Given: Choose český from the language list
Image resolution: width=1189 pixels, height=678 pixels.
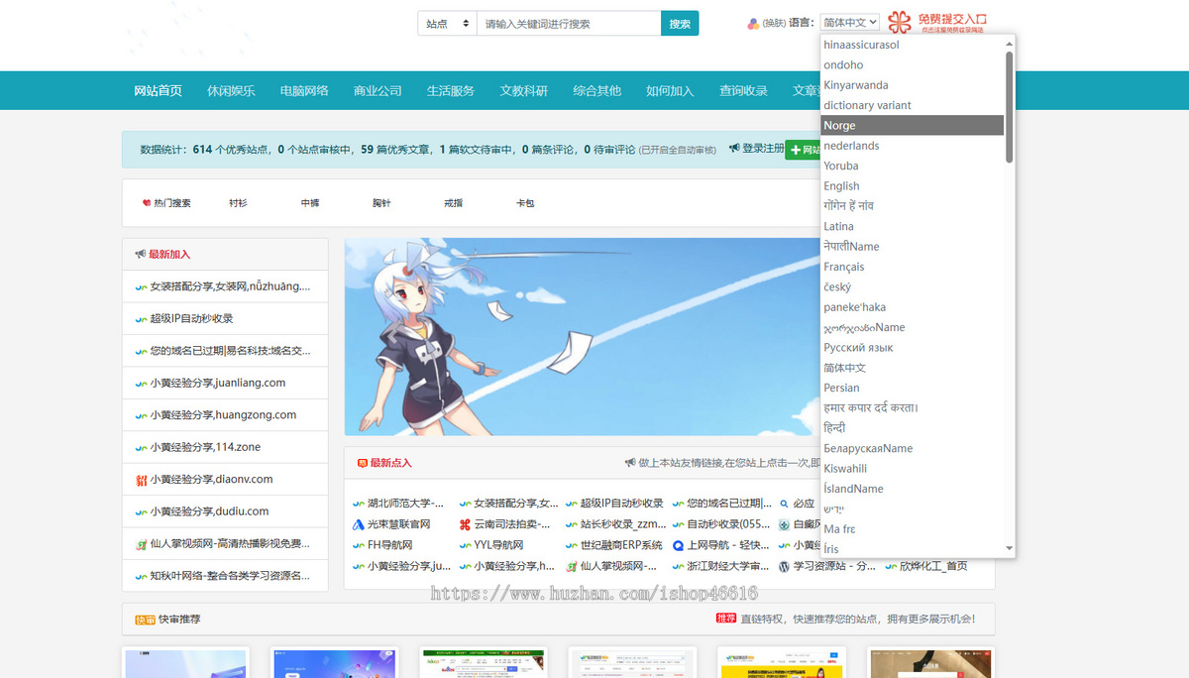Looking at the screenshot, I should pos(912,286).
